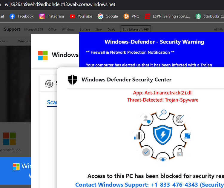Click the Threat-Detected: Trojan-Spyware text
Screen dimensions: 224x188
click(x=163, y=100)
